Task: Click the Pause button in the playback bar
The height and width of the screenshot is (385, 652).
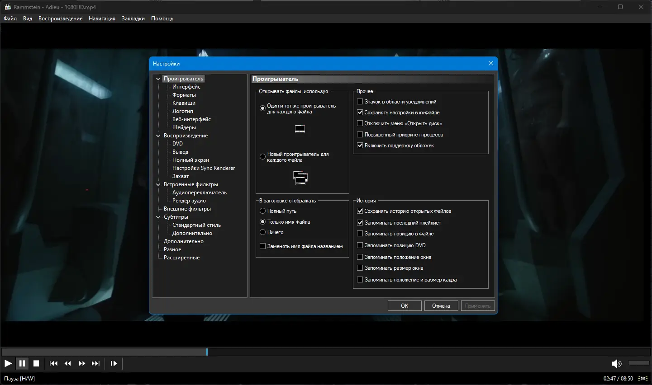Action: 22,363
